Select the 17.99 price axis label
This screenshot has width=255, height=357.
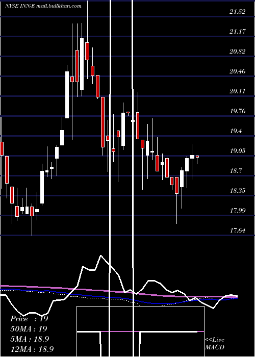(x=238, y=210)
